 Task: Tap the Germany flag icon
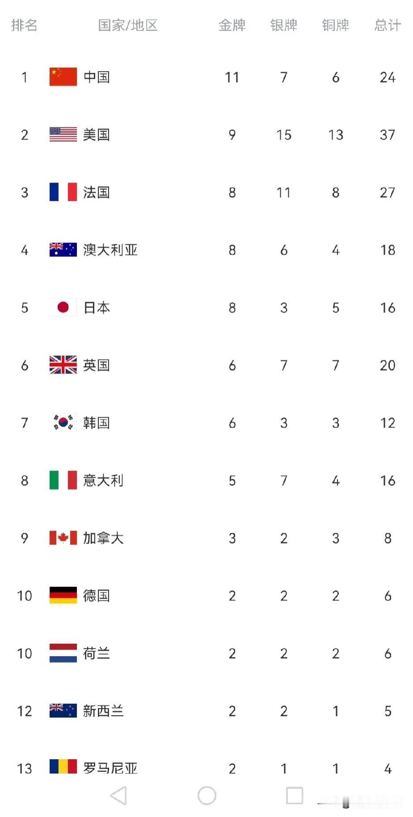tap(63, 595)
